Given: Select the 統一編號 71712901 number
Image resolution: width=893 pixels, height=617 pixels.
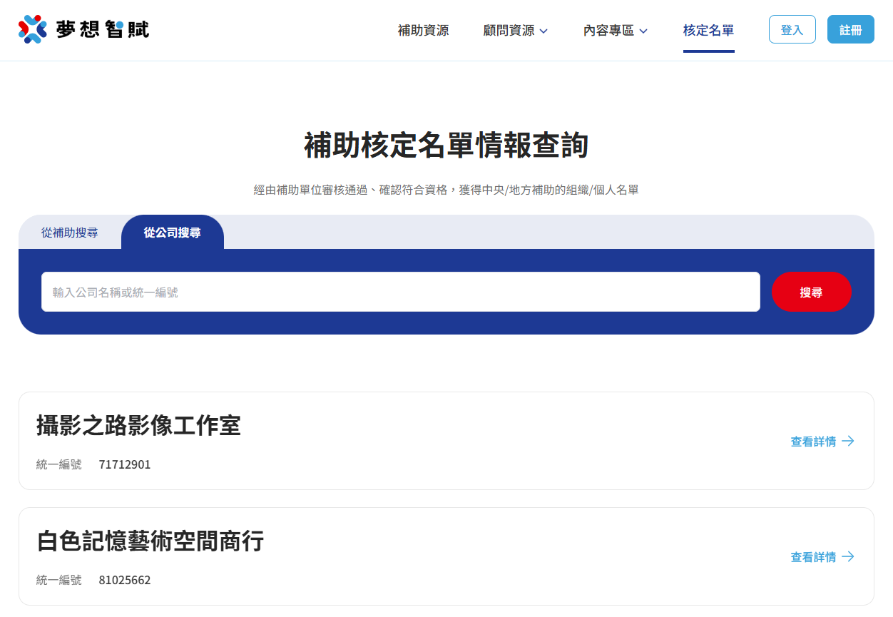Looking at the screenshot, I should (125, 465).
